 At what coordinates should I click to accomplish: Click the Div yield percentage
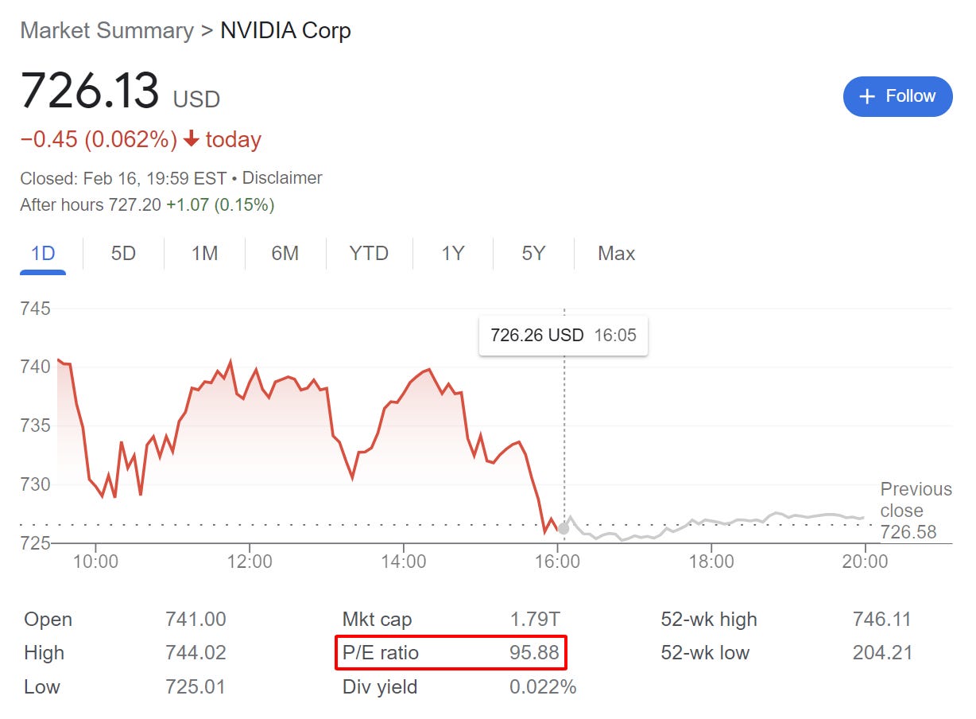pos(543,686)
